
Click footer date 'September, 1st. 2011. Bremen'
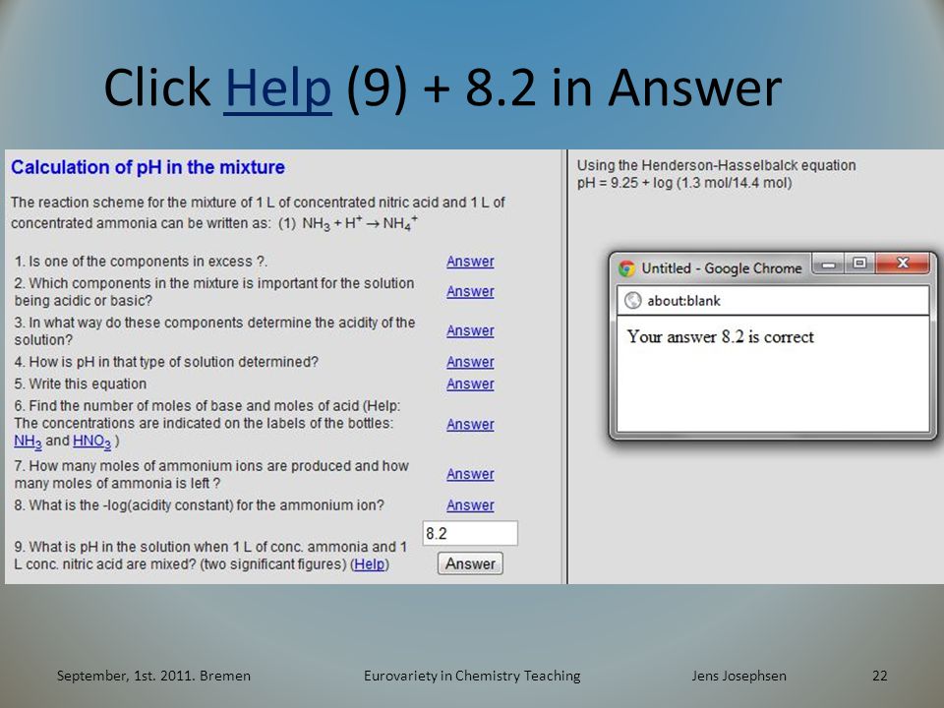coord(153,676)
